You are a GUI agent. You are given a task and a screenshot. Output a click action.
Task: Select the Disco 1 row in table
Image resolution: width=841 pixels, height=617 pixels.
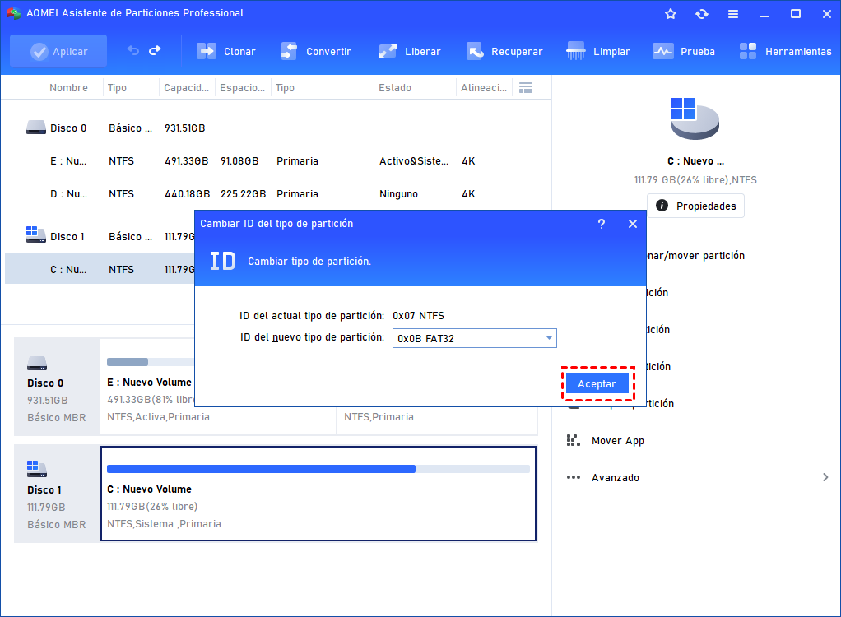click(100, 236)
